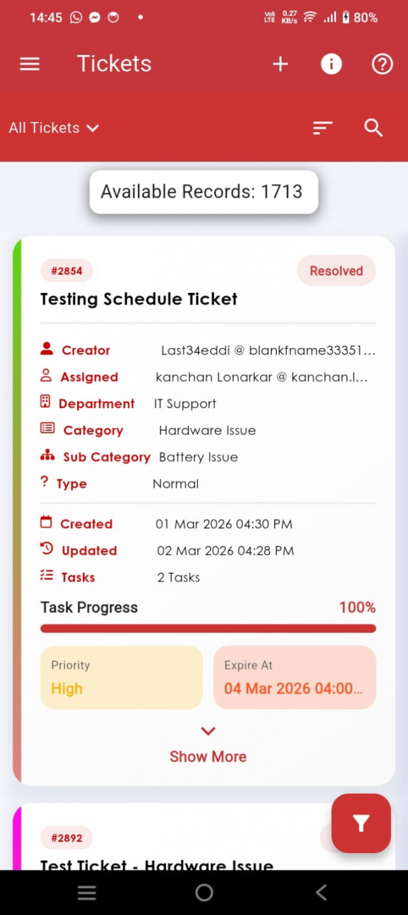This screenshot has width=408, height=915.
Task: Tap the Creator person icon
Action: pyautogui.click(x=47, y=349)
